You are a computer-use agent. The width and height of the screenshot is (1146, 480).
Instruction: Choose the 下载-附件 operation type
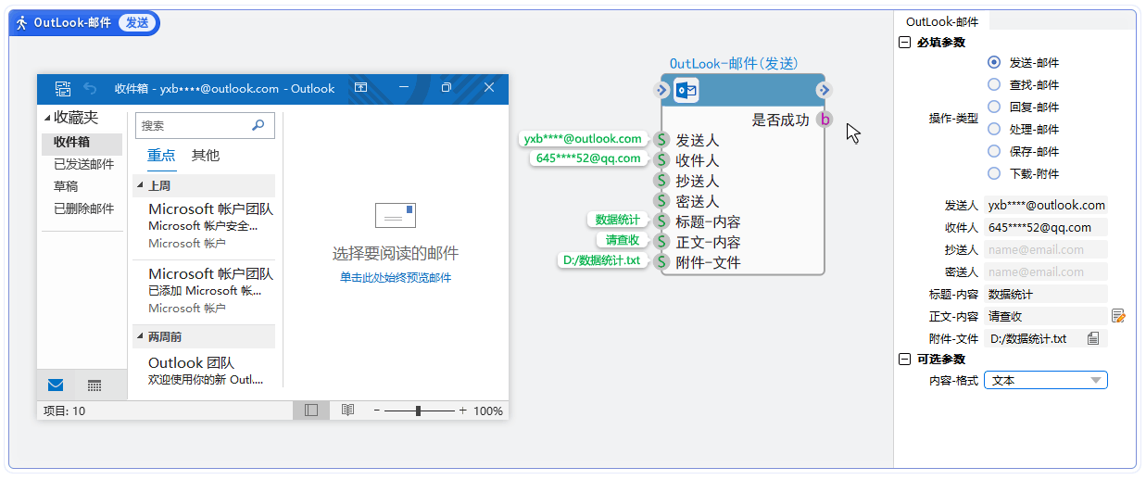(x=994, y=173)
